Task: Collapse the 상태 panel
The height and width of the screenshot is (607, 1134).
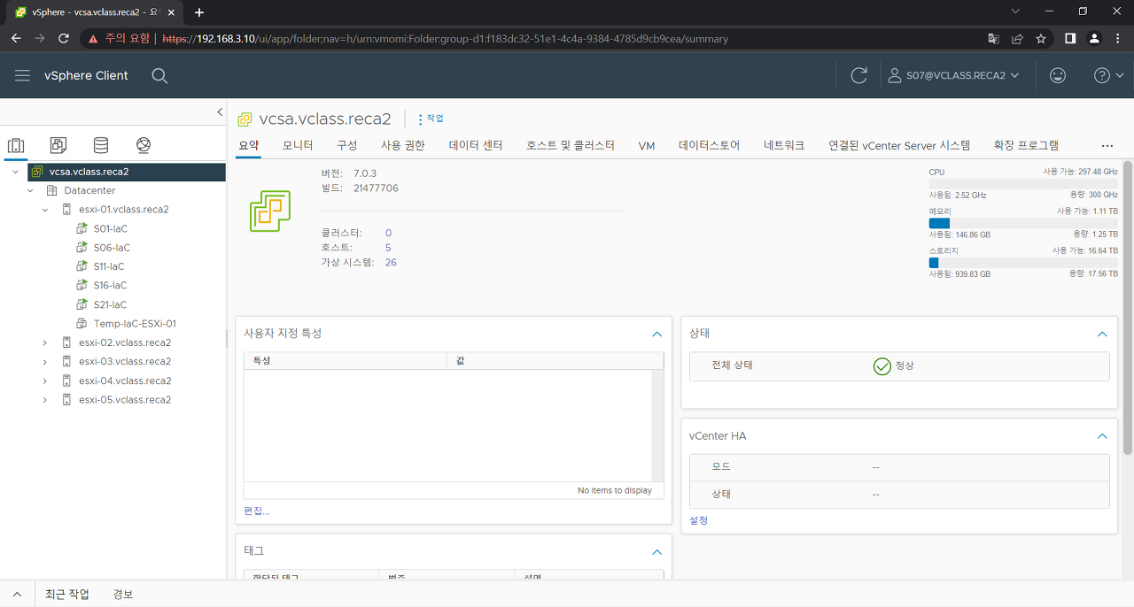Action: [x=1102, y=334]
